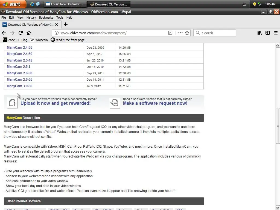Viewport: 280px width, 210px height.
Task: Click the safely remove hardware tray icon
Action: pyautogui.click(x=259, y=4)
